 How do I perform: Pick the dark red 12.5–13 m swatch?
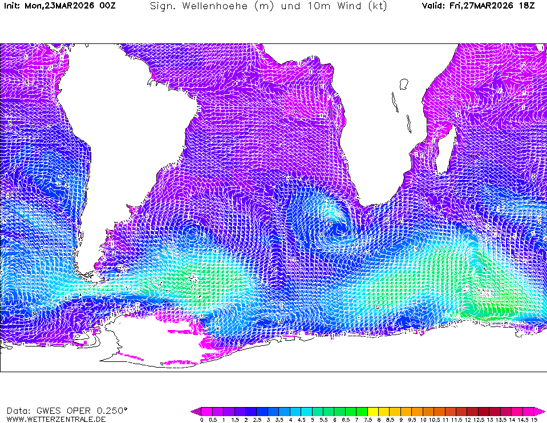pyautogui.click(x=484, y=411)
